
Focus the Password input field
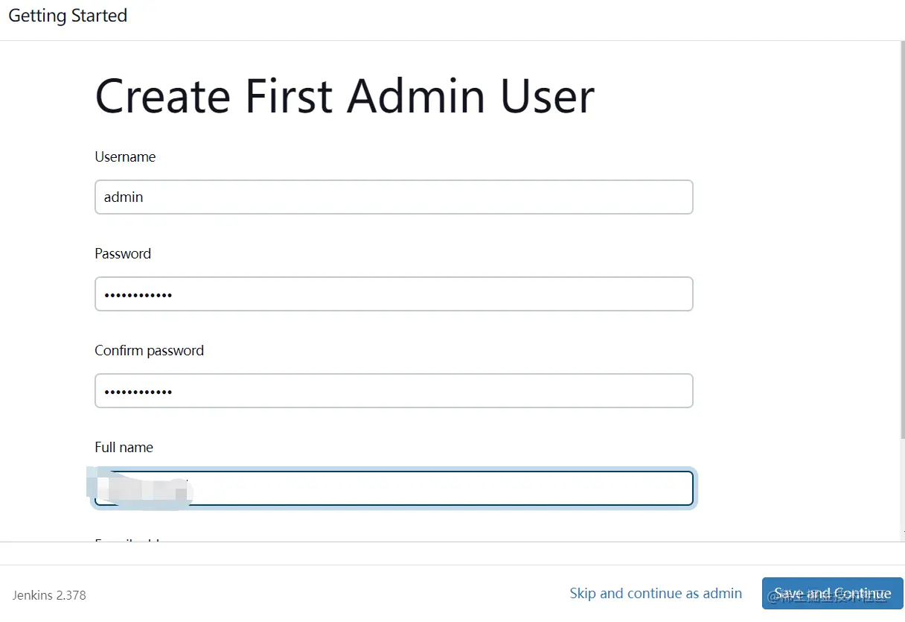tap(394, 294)
